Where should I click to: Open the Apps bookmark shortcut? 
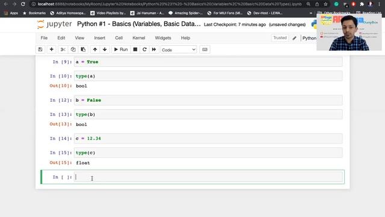click(11, 13)
